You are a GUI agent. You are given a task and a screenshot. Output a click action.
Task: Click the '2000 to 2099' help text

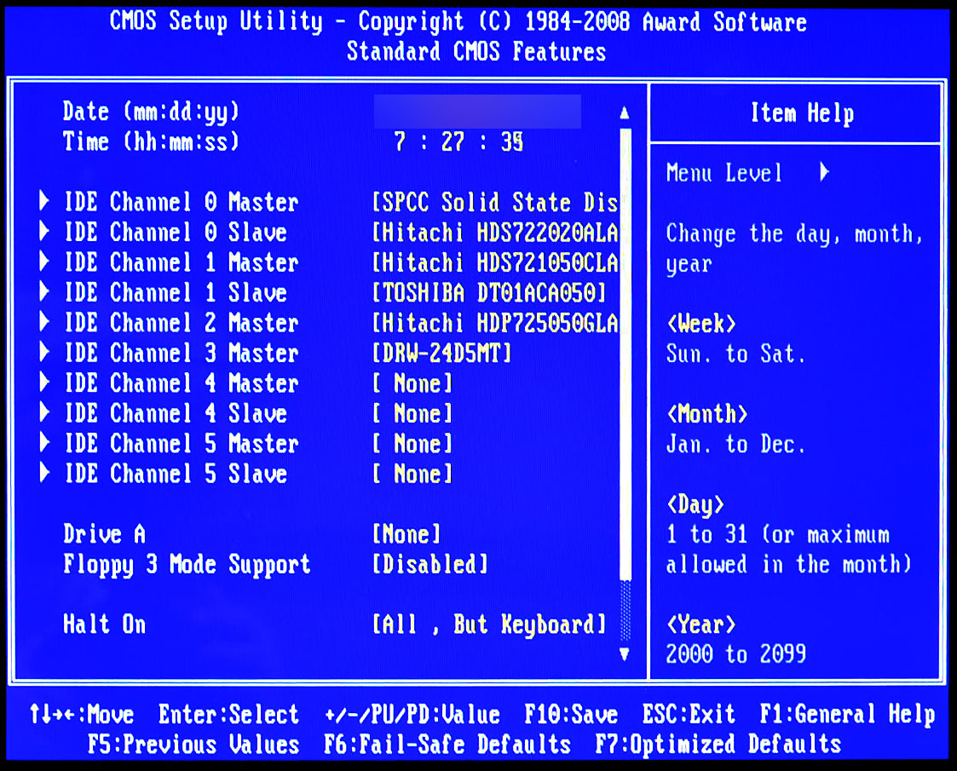735,654
